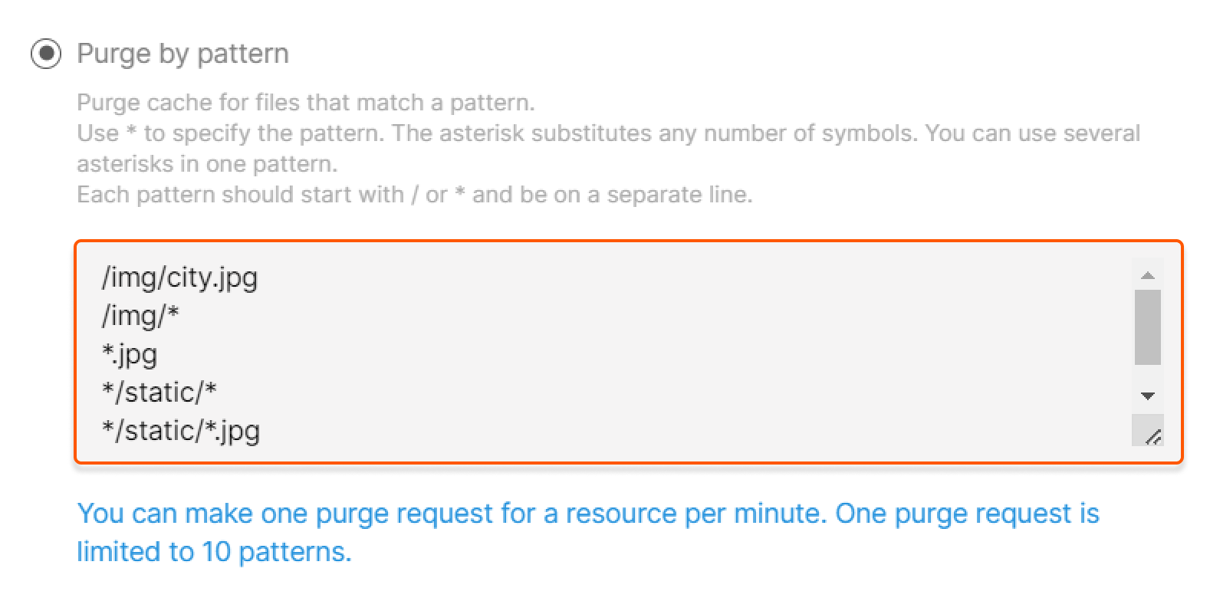
Task: Click the text limited to 10 patterns
Action: (215, 551)
